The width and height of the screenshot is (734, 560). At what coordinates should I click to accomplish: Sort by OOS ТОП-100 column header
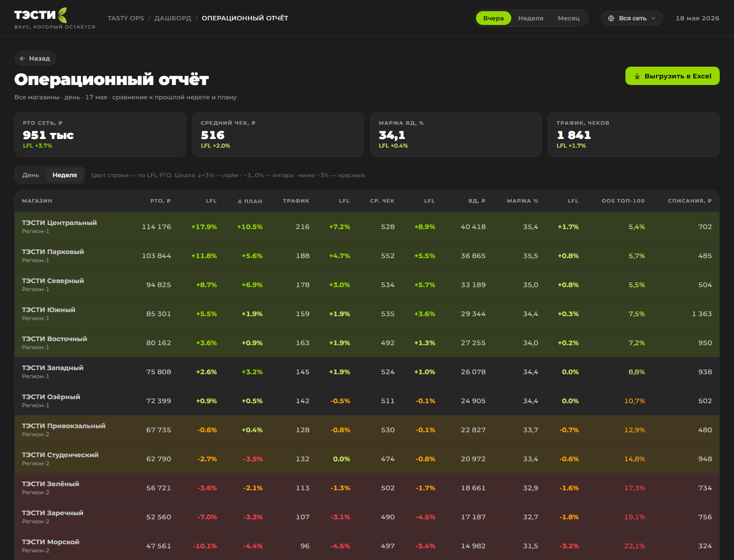click(623, 201)
